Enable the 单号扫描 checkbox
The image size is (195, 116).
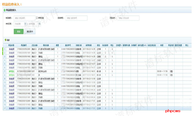(37, 18)
